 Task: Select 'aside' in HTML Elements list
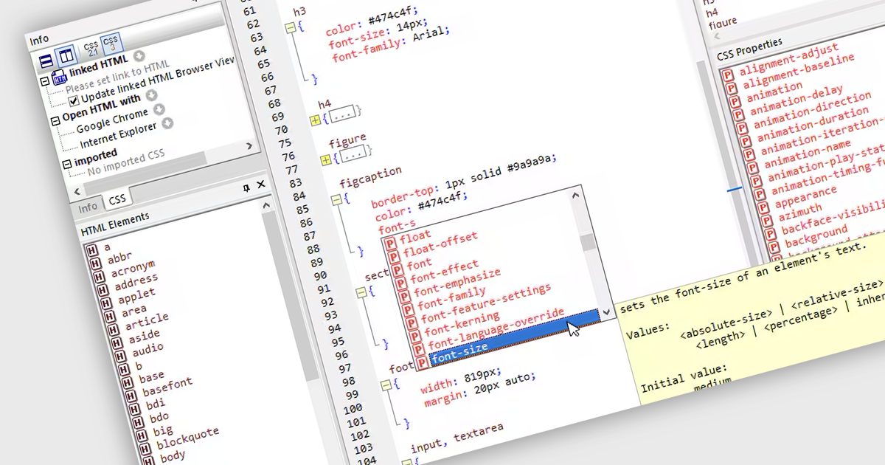[x=144, y=337]
